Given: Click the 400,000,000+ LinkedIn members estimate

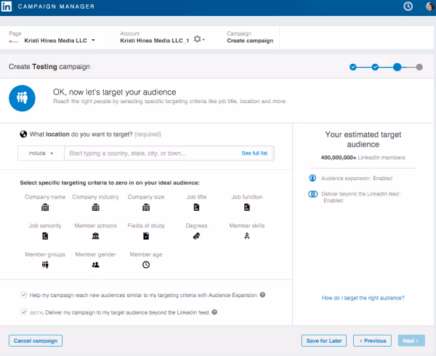Looking at the screenshot, I should point(363,158).
